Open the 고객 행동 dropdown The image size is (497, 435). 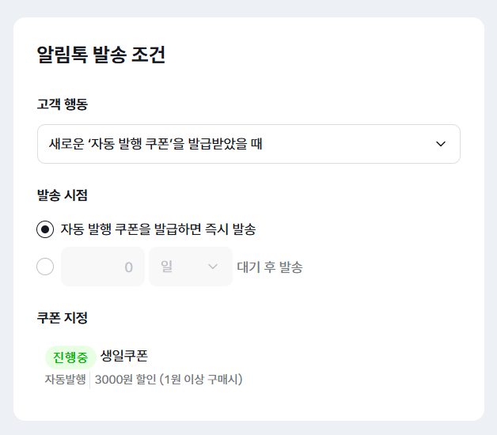coord(248,144)
